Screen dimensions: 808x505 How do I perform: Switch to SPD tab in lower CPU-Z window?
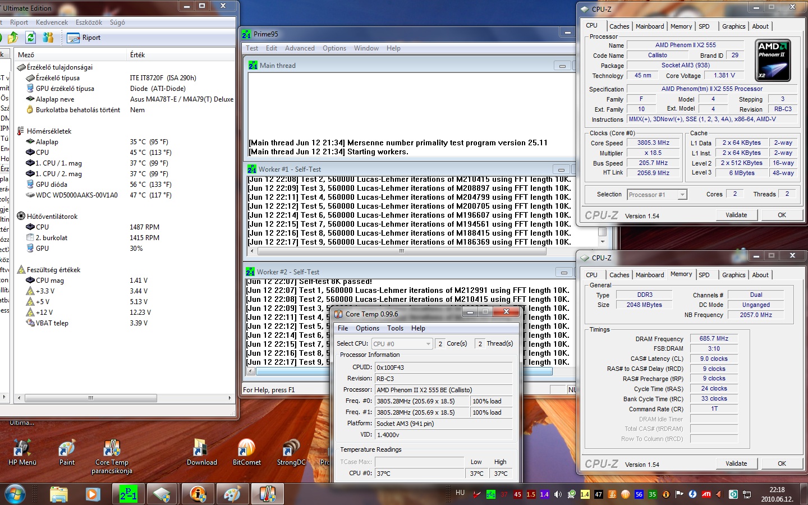704,275
